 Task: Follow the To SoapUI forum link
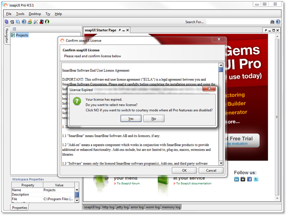[x=128, y=184]
